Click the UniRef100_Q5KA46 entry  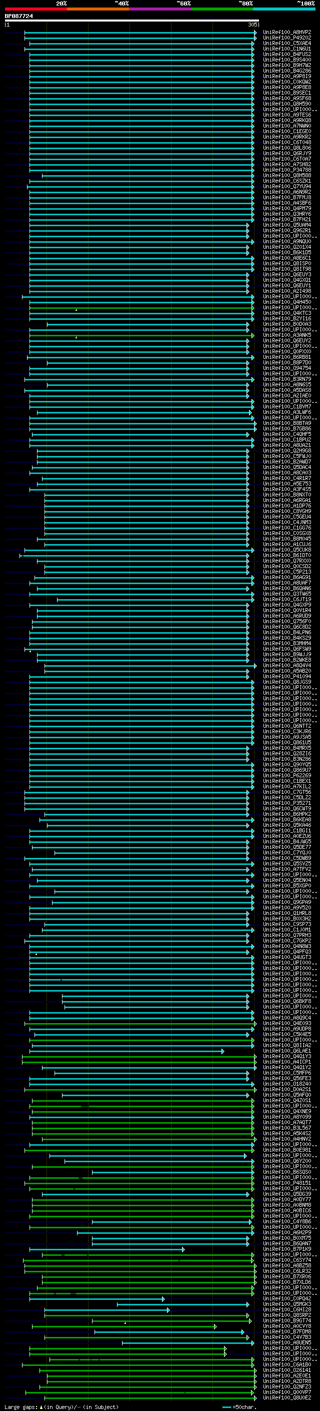click(287, 825)
